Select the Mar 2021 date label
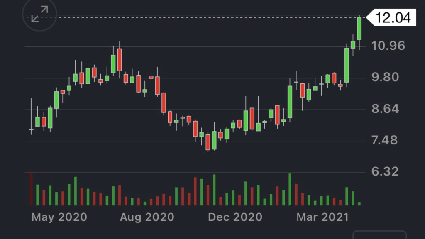Viewport: 425px width, 239px height. [x=322, y=217]
